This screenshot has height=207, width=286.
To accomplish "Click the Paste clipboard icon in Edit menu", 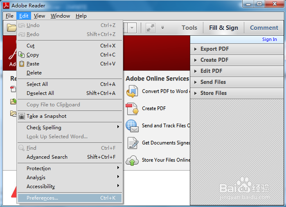I will pyautogui.click(x=22, y=64).
